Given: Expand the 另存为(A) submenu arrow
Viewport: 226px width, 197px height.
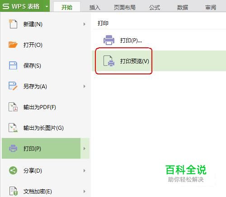Looking at the screenshot, I should coord(85,86).
